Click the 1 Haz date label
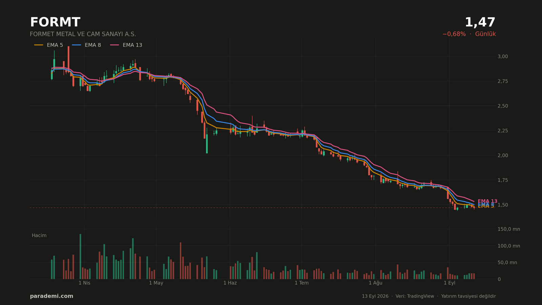The image size is (542, 305). tap(230, 283)
